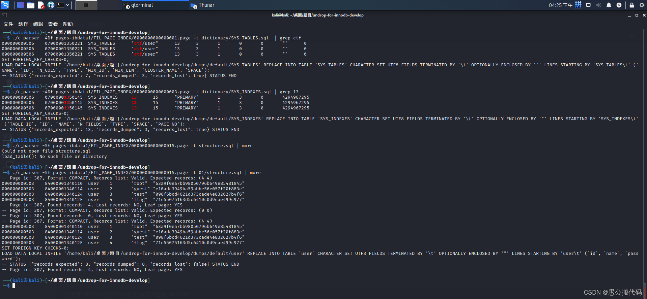Expand the terminal launcher dropdown arrow
The height and width of the screenshot is (299, 647).
(x=67, y=5)
